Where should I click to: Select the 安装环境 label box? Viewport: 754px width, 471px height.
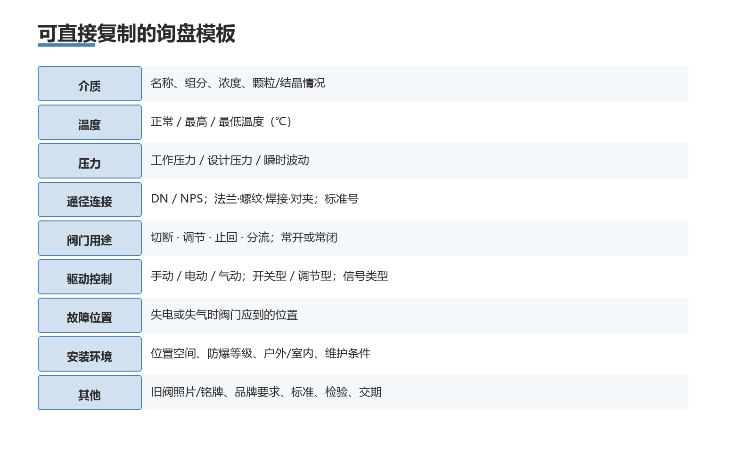point(90,354)
